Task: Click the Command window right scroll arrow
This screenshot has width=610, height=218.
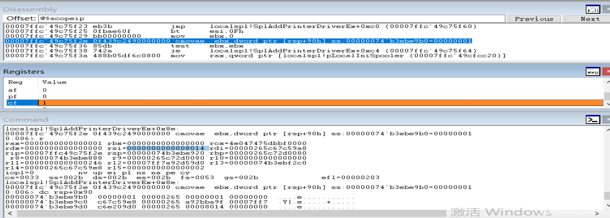Action: click(x=597, y=213)
